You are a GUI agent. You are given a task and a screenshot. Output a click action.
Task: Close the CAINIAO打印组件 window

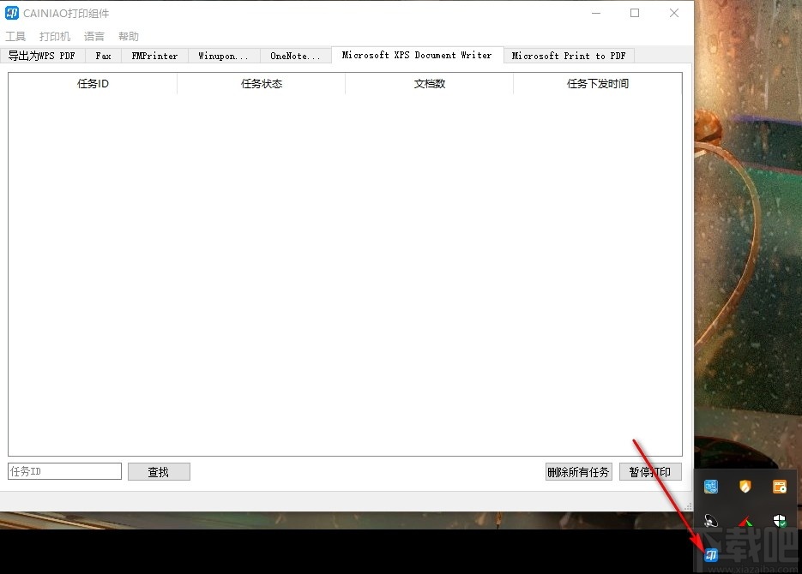coord(674,13)
